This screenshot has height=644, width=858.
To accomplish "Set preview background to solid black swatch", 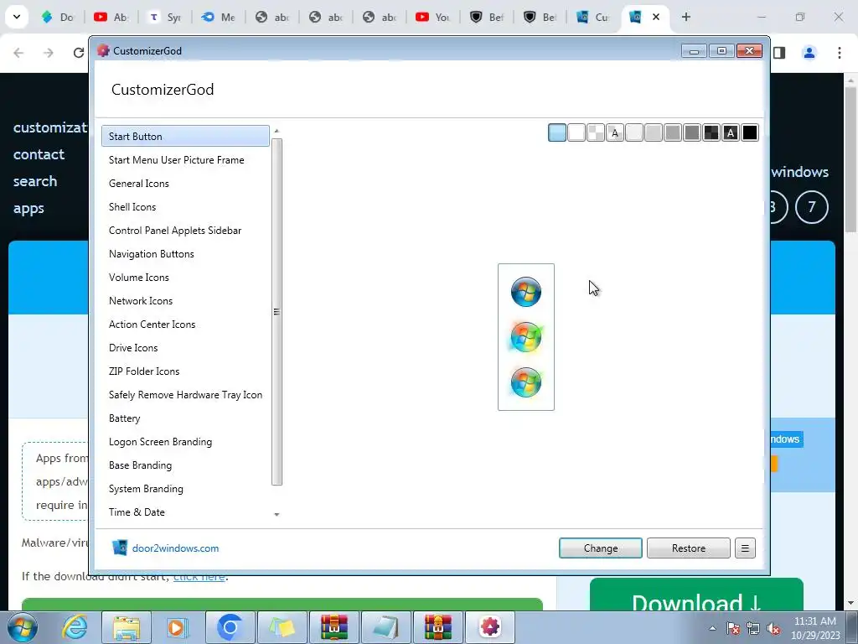I will tap(750, 132).
